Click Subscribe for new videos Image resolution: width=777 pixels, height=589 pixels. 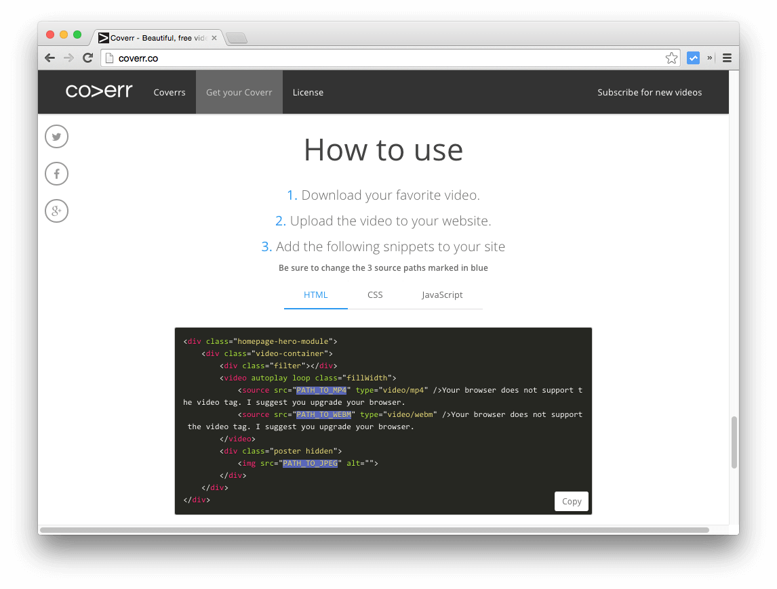click(x=650, y=92)
